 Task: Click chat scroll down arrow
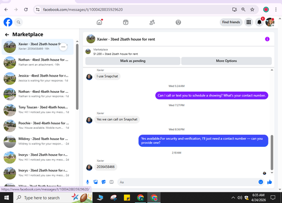point(272,173)
